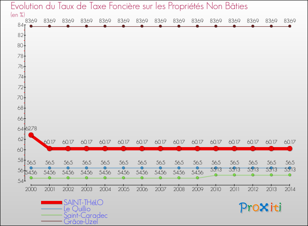Image resolution: width=308 pixels, height=226 pixels.
Task: Click the 2012 x-axis year label
Action: 253,189
